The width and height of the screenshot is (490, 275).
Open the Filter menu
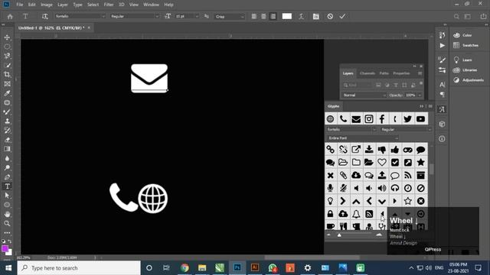point(109,5)
